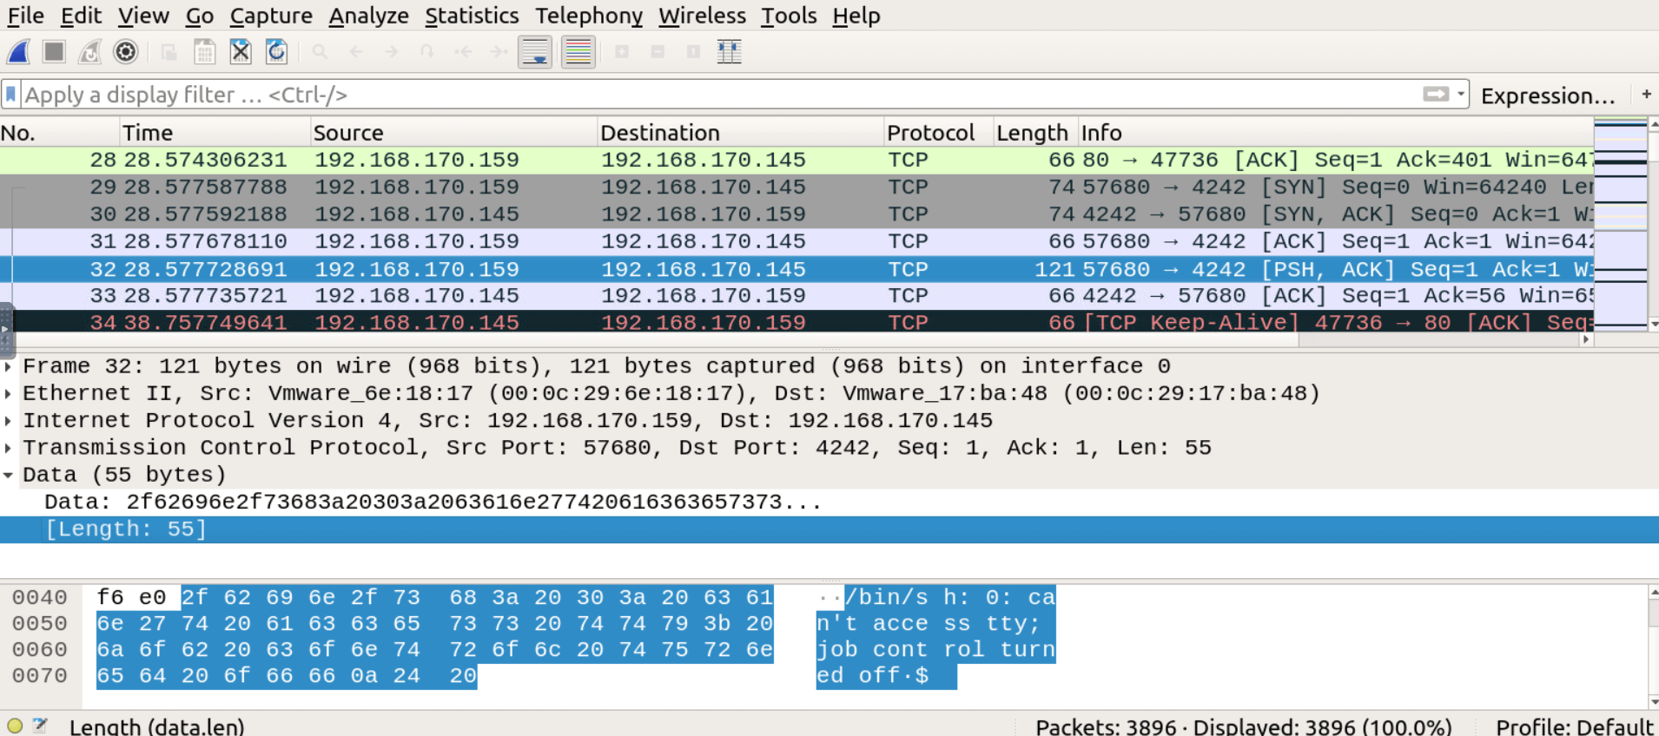Click the filter bookmark icon
This screenshot has width=1659, height=736.
(11, 95)
